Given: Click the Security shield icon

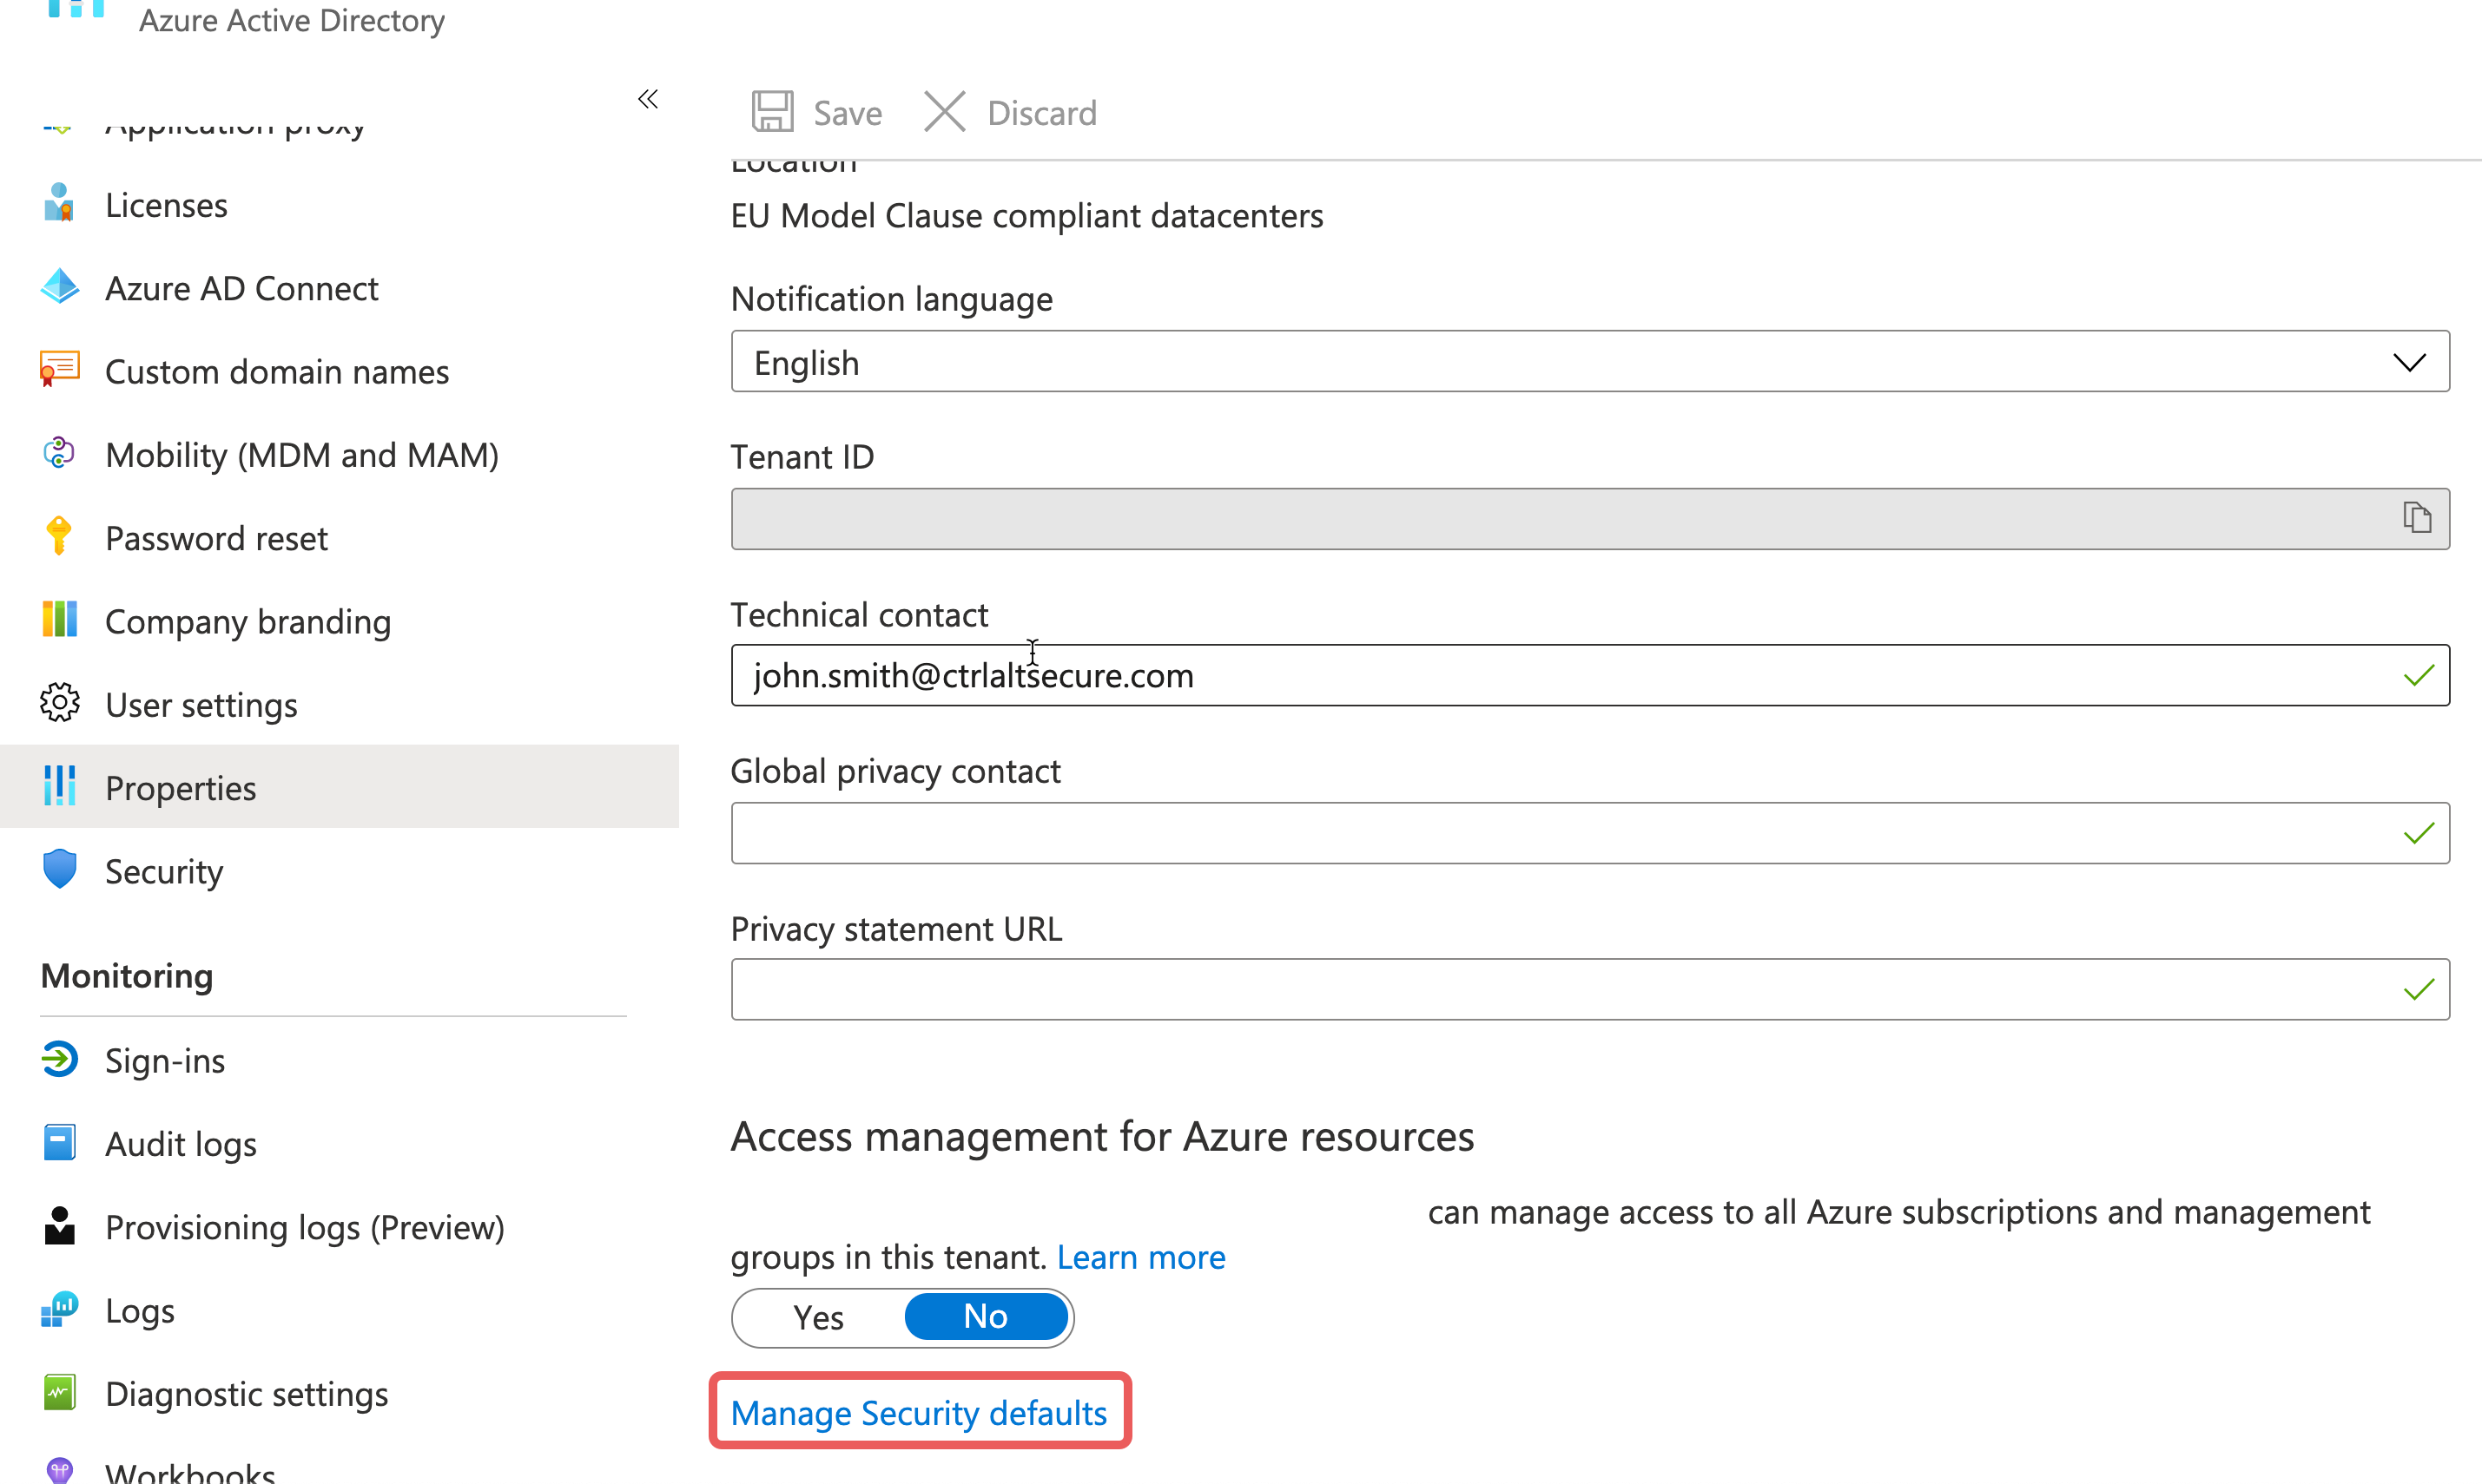Looking at the screenshot, I should pyautogui.click(x=59, y=870).
